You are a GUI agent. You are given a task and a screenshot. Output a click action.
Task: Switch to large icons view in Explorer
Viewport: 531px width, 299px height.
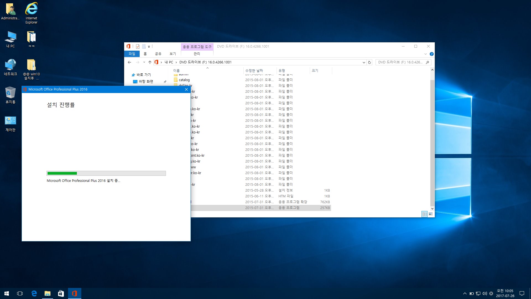(x=431, y=214)
